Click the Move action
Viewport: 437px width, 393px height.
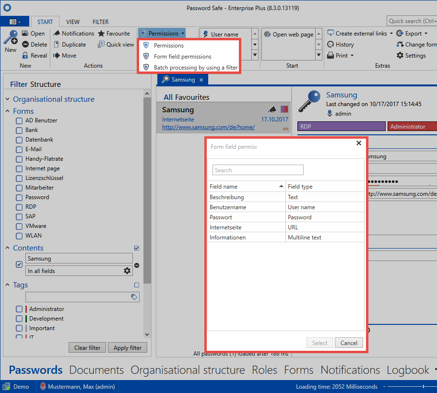click(65, 56)
